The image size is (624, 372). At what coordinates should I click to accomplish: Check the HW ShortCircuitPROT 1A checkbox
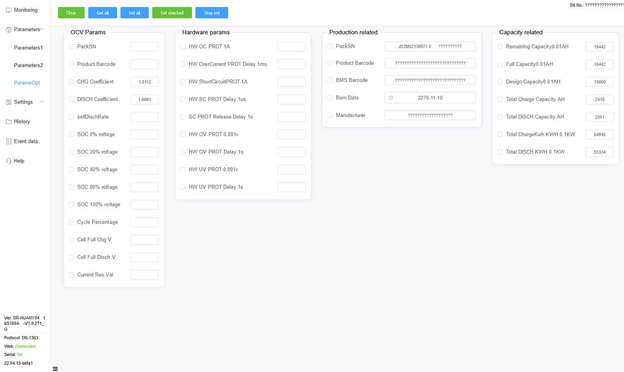[x=183, y=82]
